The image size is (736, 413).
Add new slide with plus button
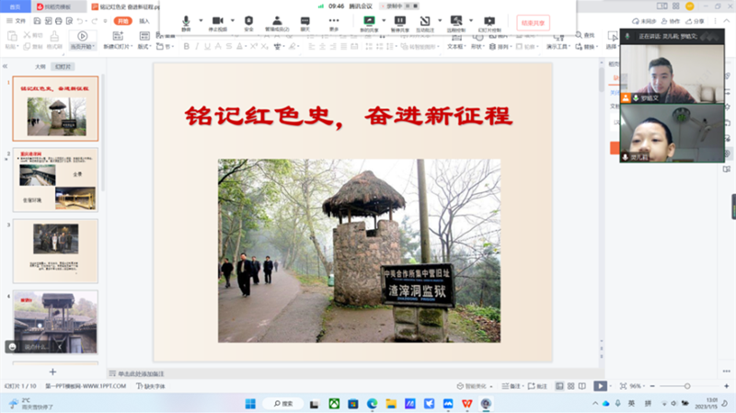pyautogui.click(x=52, y=372)
